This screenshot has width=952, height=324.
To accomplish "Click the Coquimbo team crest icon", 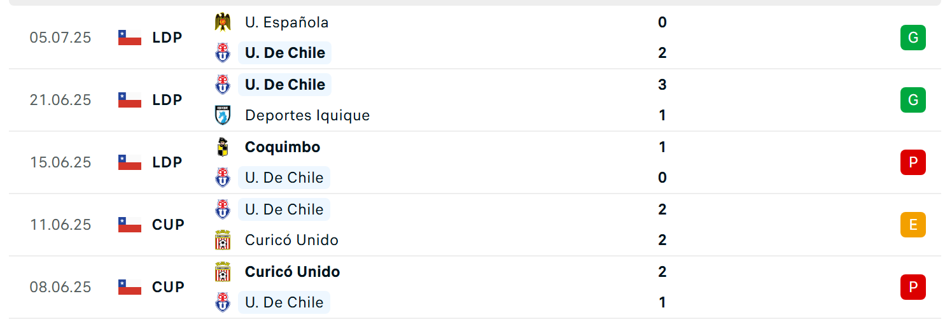I will point(222,147).
